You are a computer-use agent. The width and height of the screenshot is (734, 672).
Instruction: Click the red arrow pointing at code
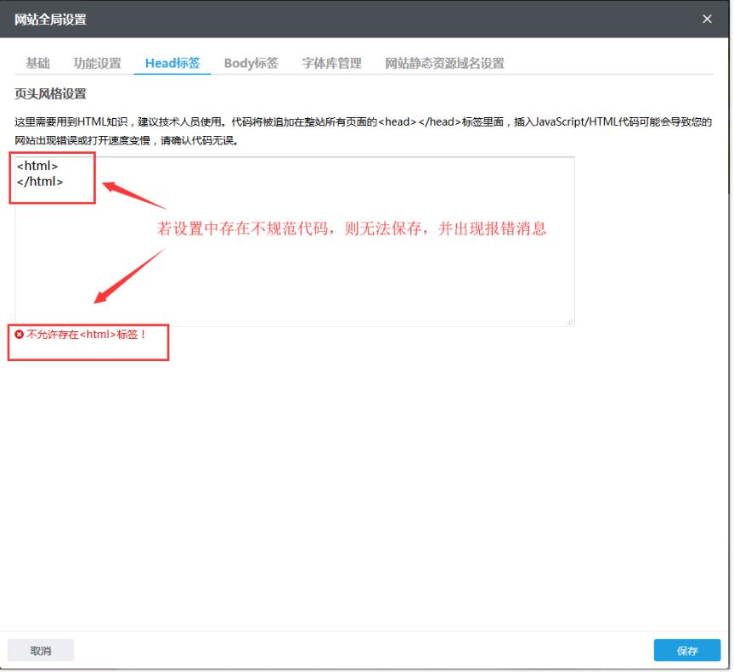coord(136,195)
